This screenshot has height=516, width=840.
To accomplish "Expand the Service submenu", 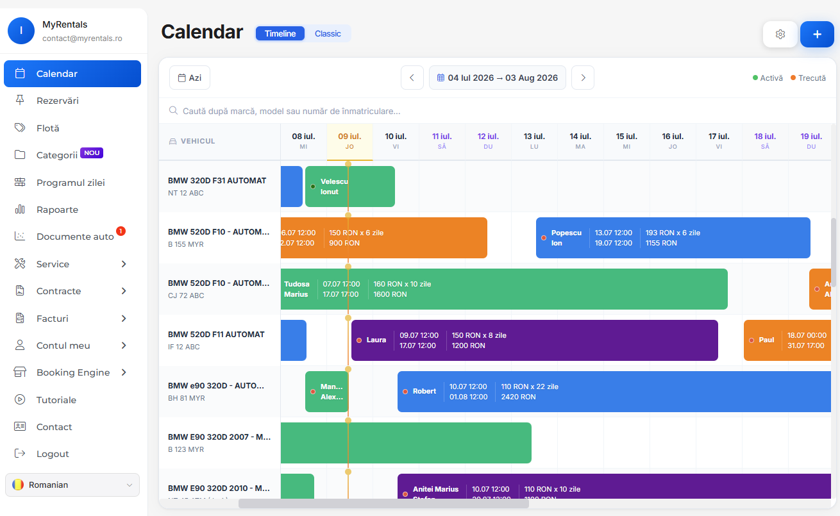I will (x=124, y=264).
